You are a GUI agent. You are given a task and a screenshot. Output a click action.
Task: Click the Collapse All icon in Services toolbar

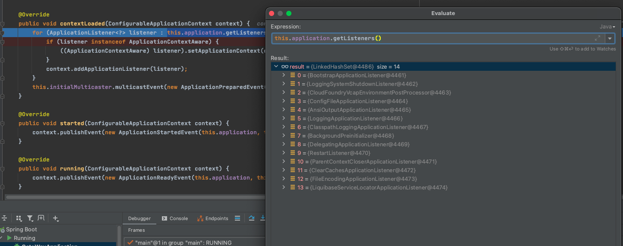coord(4,218)
